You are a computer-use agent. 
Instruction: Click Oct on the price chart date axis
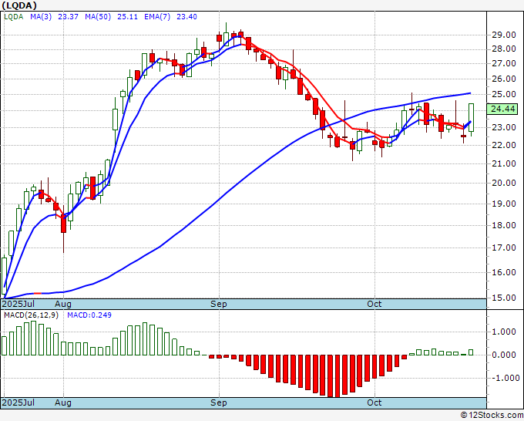click(375, 304)
